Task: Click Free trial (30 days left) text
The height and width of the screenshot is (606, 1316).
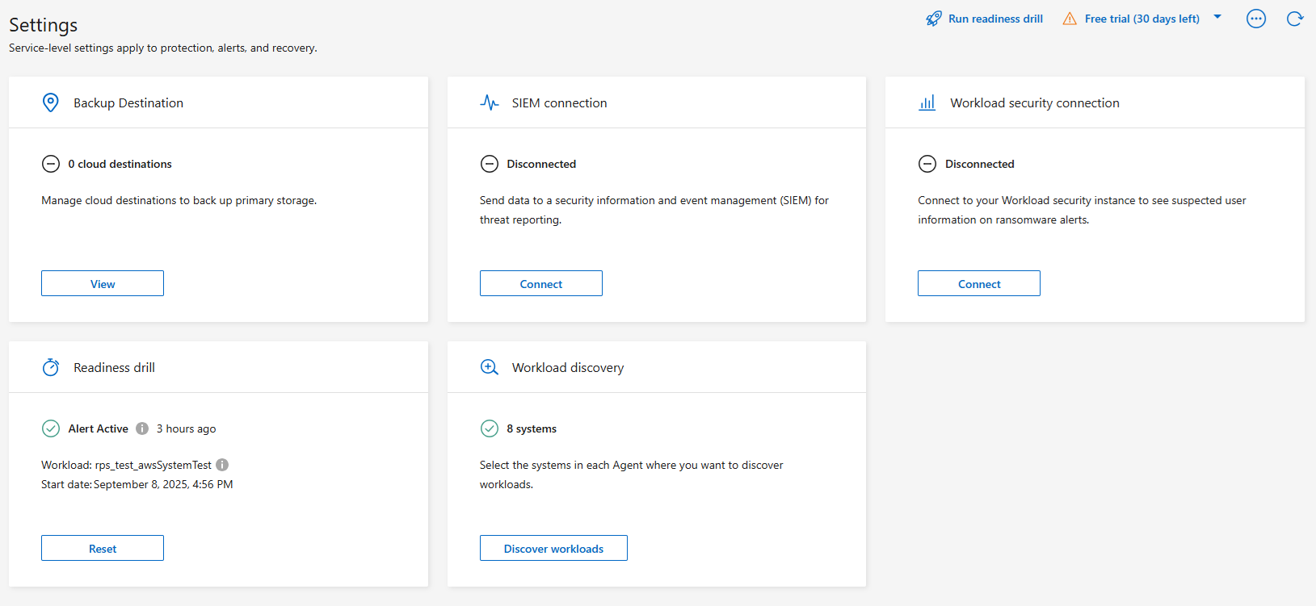Action: pos(1142,19)
